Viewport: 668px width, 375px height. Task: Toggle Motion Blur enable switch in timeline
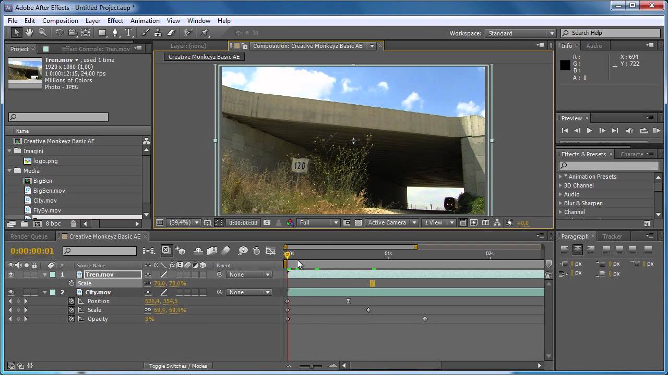tap(225, 251)
